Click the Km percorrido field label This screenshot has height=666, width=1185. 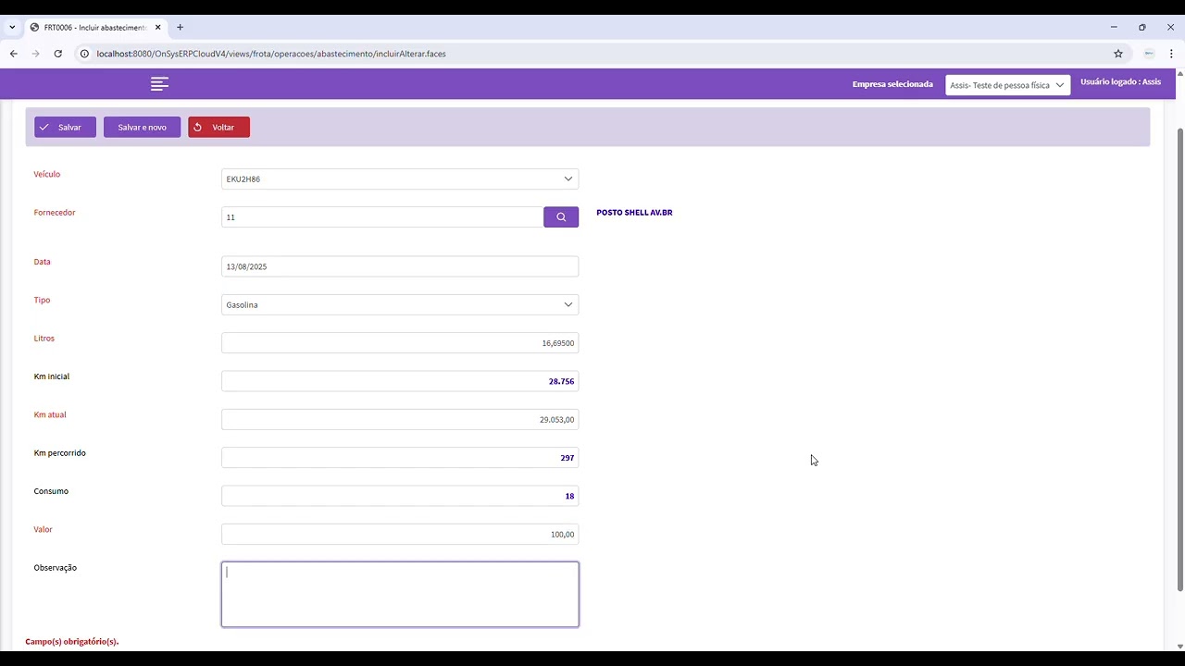pos(60,453)
